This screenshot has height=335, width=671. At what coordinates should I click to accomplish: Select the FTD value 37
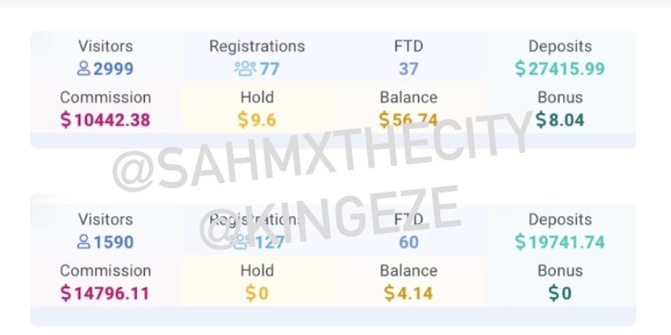click(408, 69)
